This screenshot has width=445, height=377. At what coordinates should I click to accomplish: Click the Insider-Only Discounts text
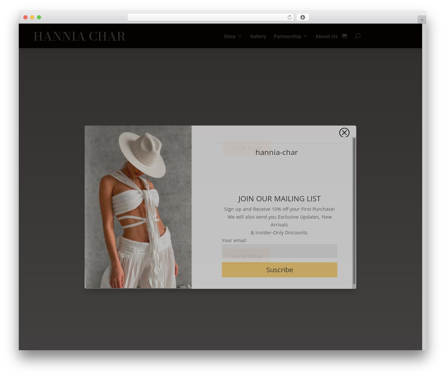[x=280, y=233]
